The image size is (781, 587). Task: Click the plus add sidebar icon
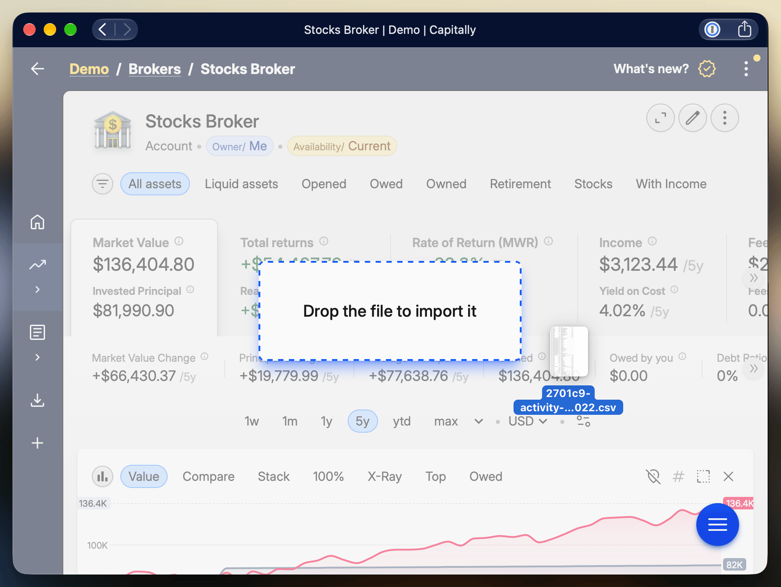37,443
